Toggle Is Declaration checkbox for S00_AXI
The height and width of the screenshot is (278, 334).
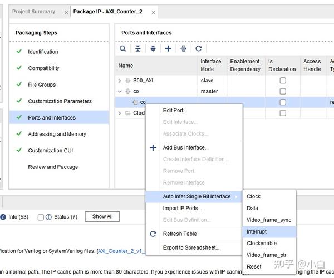pos(283,81)
